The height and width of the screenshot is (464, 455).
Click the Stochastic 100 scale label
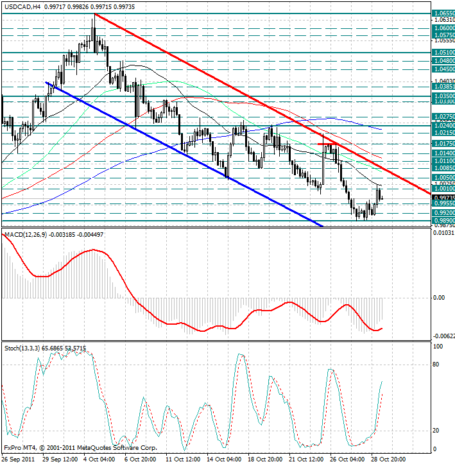438,347
